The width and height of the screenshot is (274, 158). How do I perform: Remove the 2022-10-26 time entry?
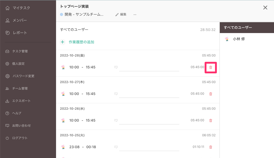click(x=211, y=121)
